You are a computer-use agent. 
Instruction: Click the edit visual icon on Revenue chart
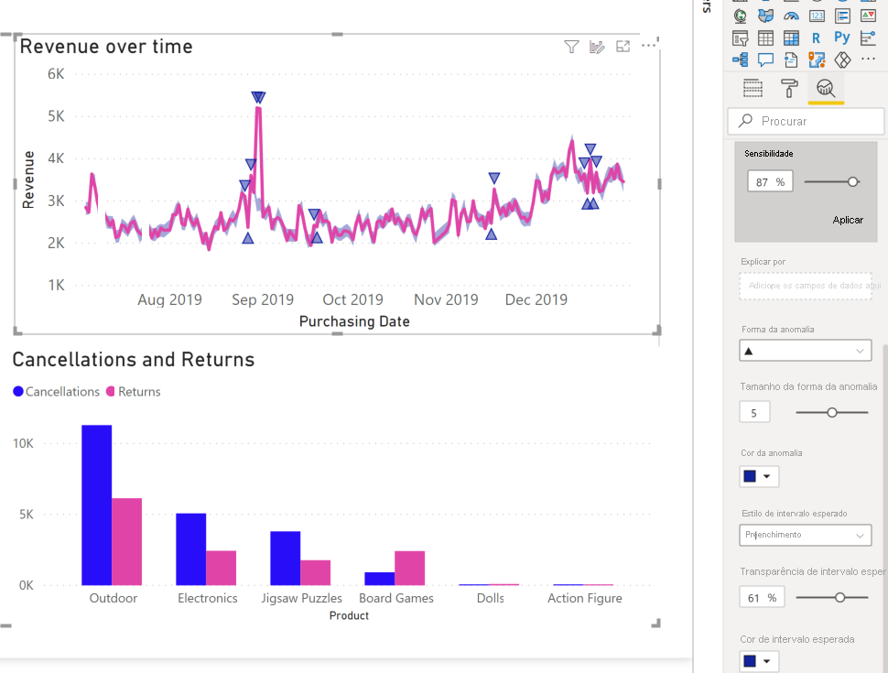[597, 47]
